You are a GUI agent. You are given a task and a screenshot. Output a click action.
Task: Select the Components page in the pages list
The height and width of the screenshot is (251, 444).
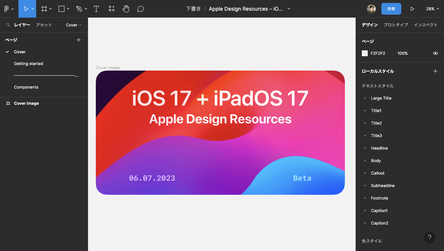26,87
